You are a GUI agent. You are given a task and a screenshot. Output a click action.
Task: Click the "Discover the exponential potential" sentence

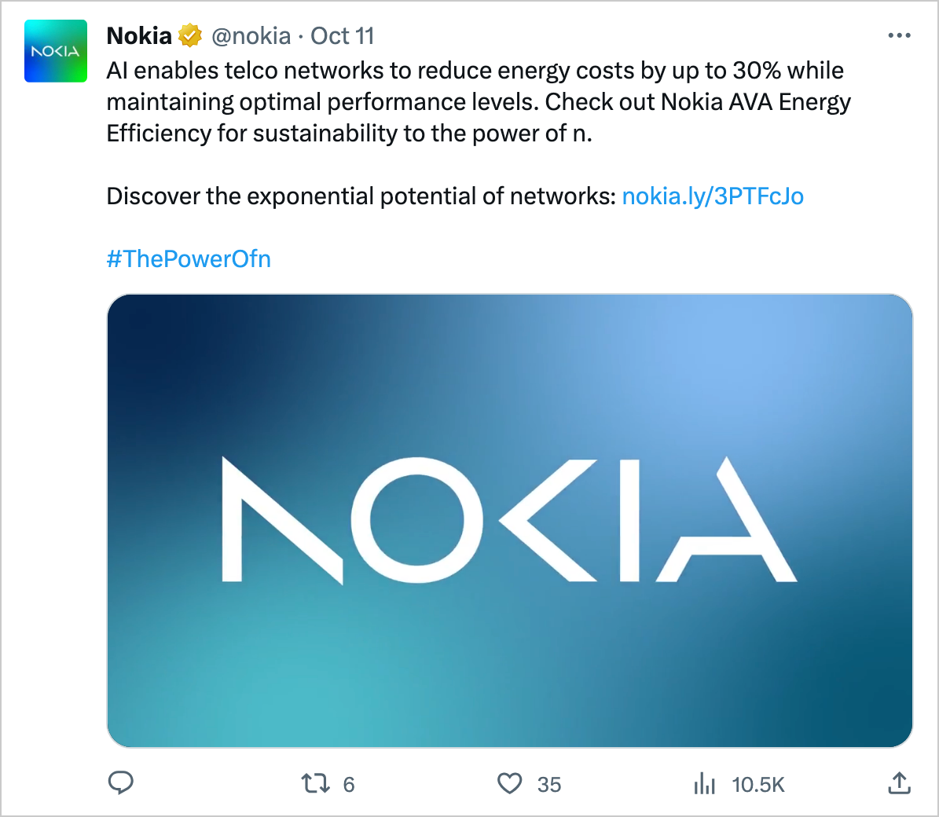click(x=361, y=196)
